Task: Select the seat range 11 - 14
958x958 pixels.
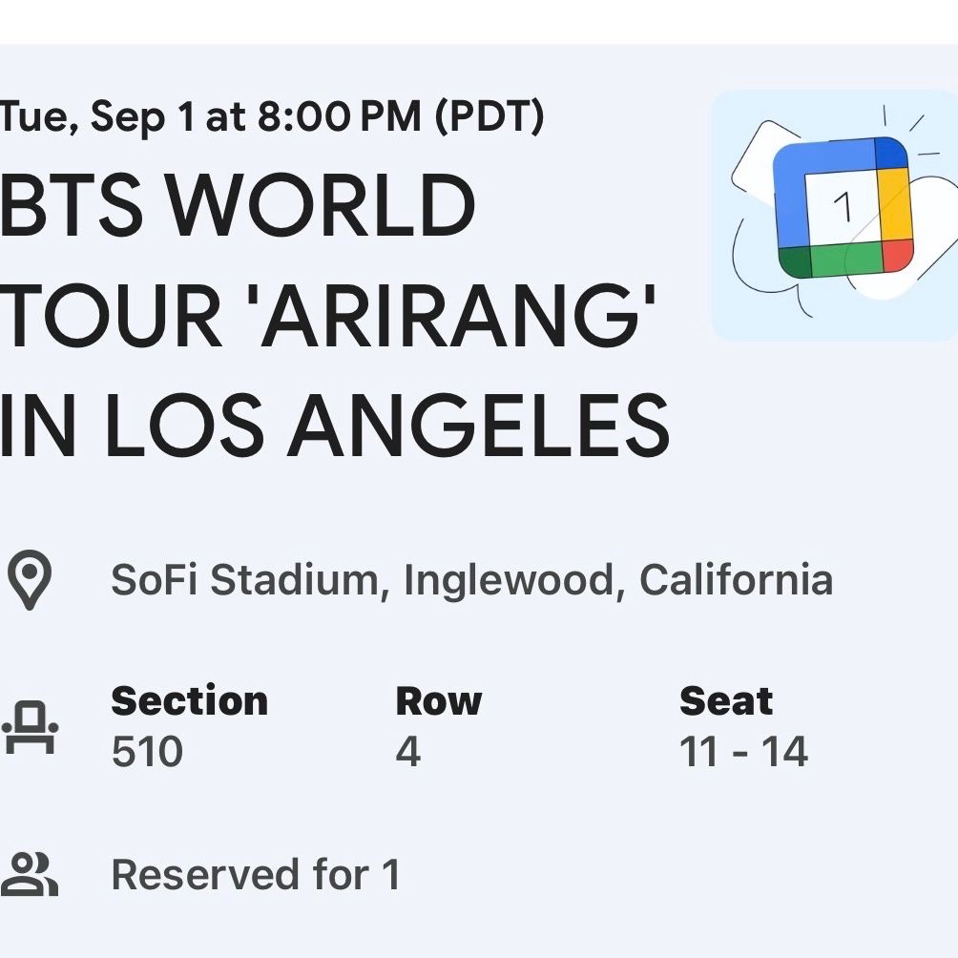Action: pyautogui.click(x=743, y=752)
